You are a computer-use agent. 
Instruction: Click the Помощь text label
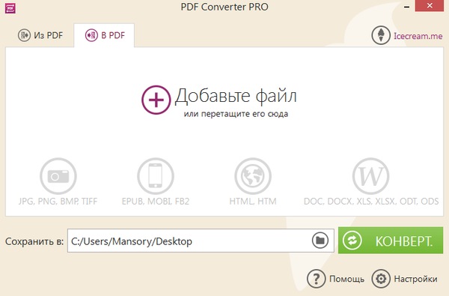(x=346, y=279)
